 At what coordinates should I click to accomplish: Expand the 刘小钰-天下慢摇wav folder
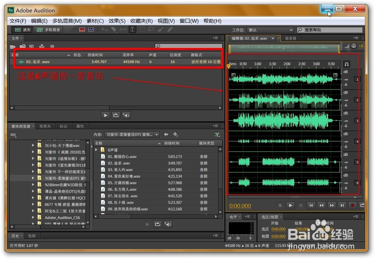[x=33, y=145]
